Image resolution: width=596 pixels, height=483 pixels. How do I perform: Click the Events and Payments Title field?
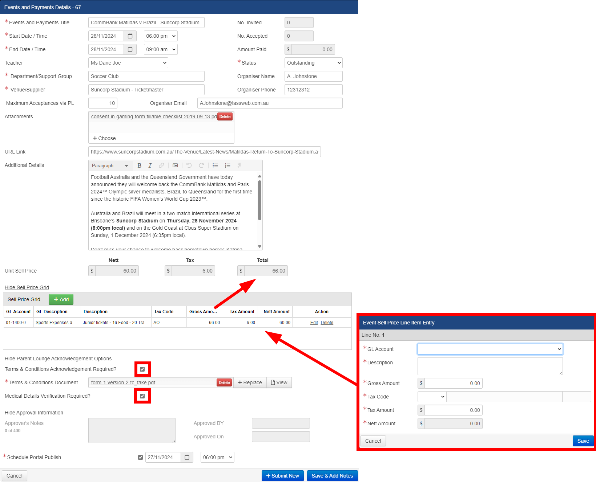[x=146, y=22]
